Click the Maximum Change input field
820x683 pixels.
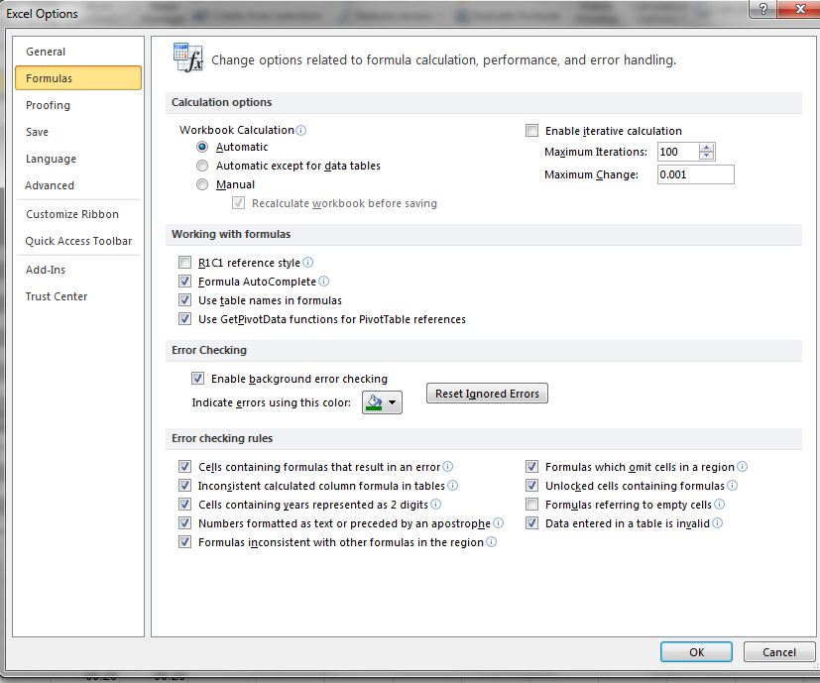click(x=694, y=173)
